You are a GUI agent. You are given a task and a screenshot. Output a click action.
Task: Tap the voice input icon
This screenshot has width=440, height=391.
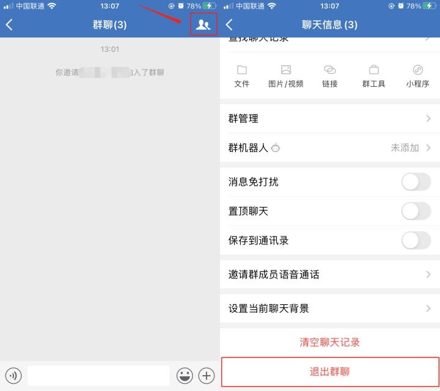click(x=13, y=376)
